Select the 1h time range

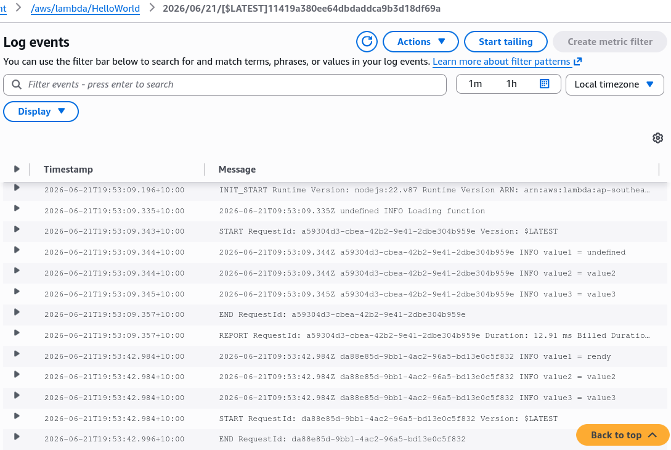[x=511, y=83]
